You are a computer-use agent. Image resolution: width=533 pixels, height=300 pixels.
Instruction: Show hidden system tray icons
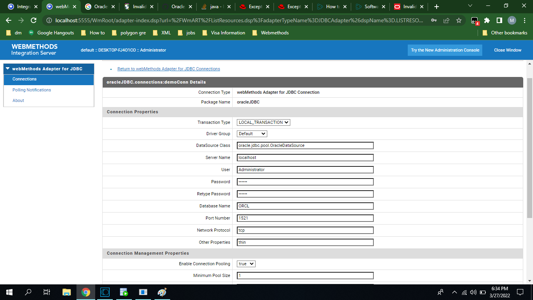pyautogui.click(x=454, y=292)
